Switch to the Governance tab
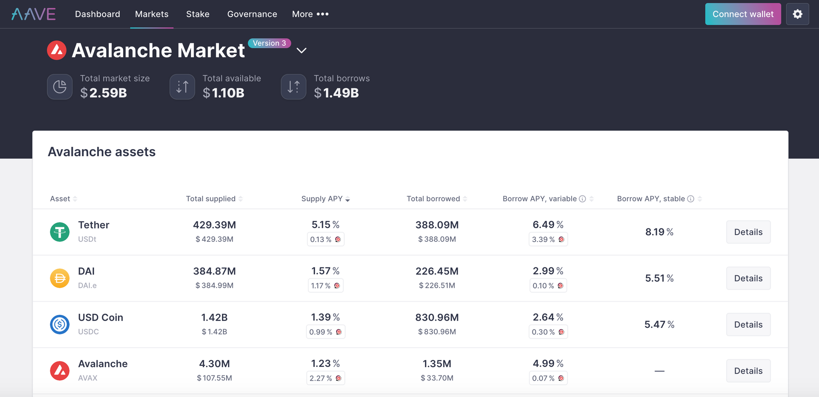819x397 pixels. 252,13
